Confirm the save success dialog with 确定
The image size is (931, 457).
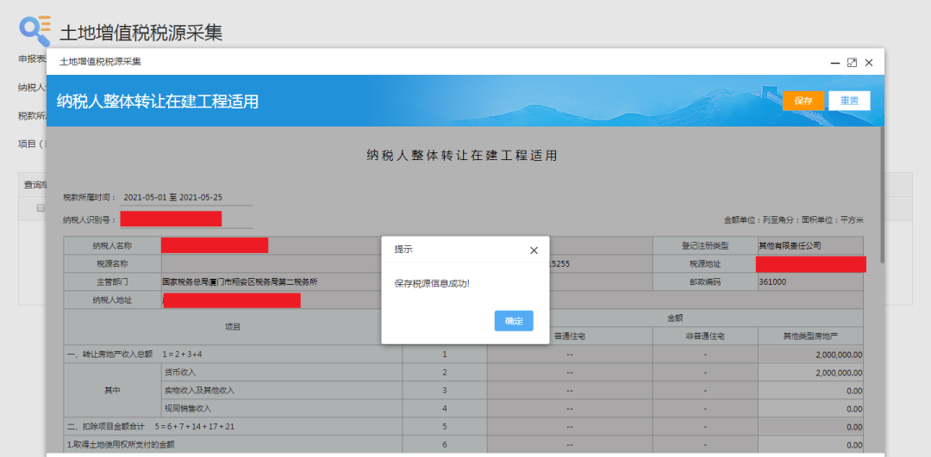514,321
